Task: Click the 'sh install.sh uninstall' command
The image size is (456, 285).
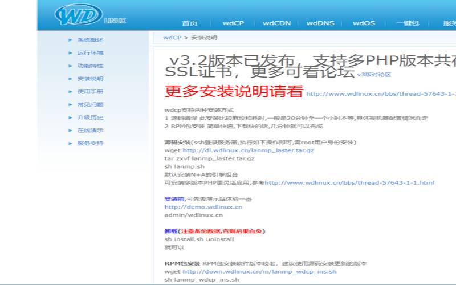Action: pos(199,239)
